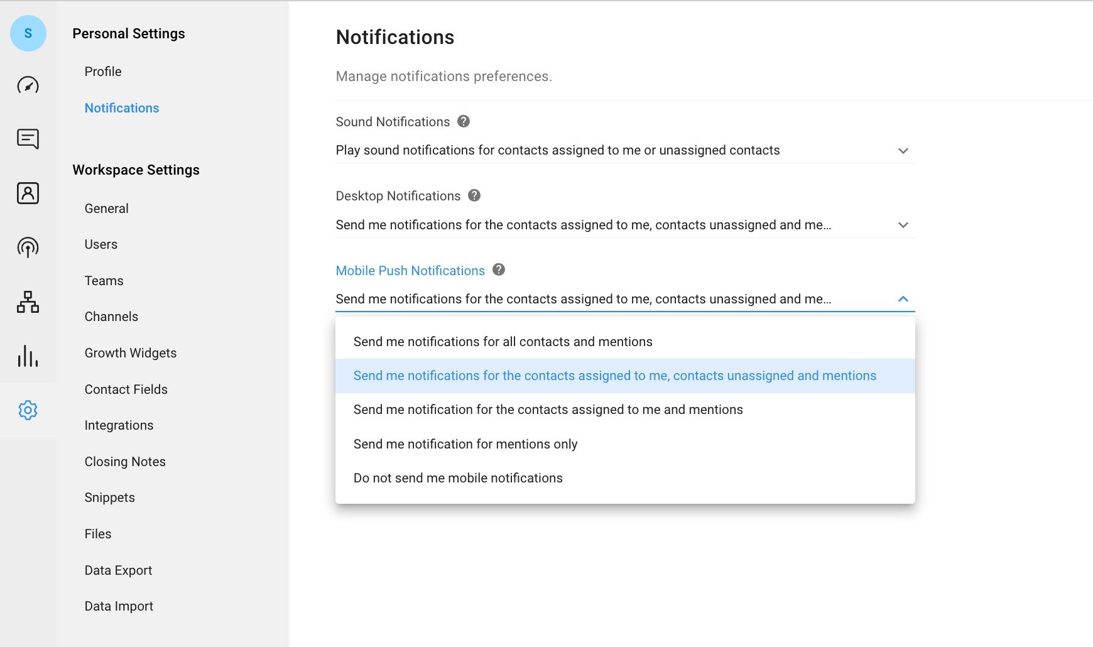This screenshot has height=647, width=1093.
Task: Choose 'Send me notification for mentions only'
Action: [465, 444]
